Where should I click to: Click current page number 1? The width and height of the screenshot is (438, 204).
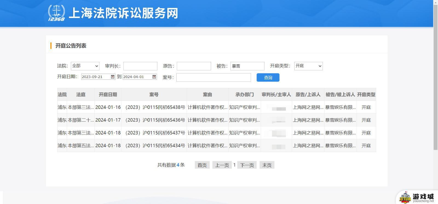(234, 165)
